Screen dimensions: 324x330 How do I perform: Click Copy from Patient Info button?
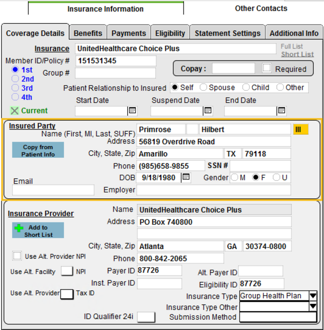point(38,150)
